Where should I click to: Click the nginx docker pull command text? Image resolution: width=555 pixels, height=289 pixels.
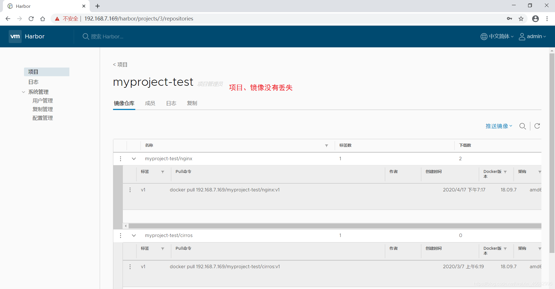click(225, 190)
